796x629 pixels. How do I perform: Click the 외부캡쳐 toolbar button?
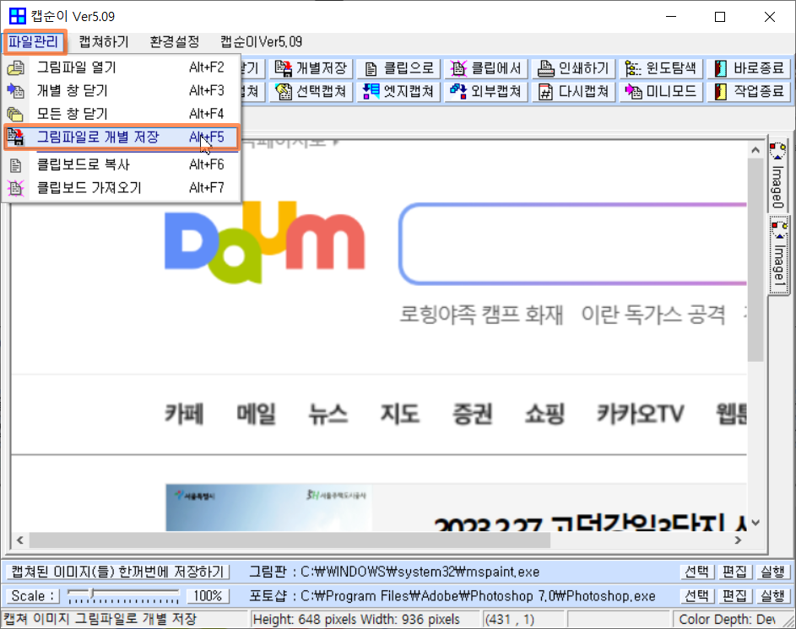pyautogui.click(x=486, y=91)
